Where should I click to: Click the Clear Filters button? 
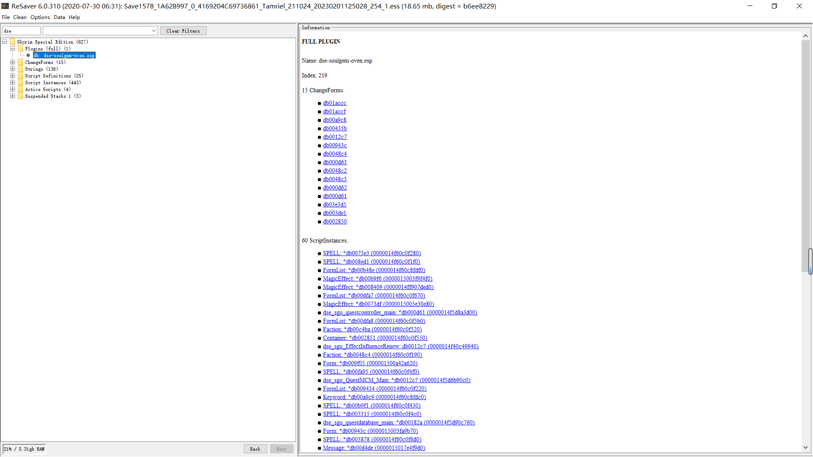coord(183,31)
